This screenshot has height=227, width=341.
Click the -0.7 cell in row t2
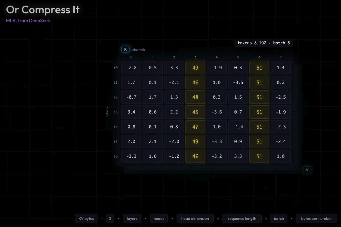pos(131,97)
